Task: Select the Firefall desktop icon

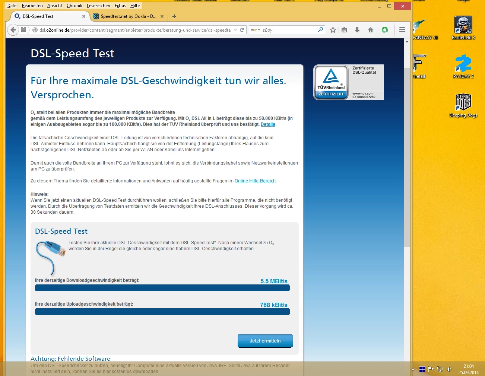Action: (x=419, y=67)
